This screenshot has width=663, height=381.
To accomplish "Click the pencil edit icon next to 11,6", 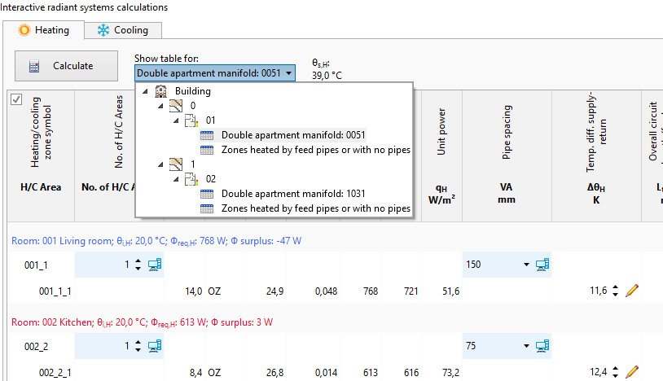I will (x=631, y=290).
